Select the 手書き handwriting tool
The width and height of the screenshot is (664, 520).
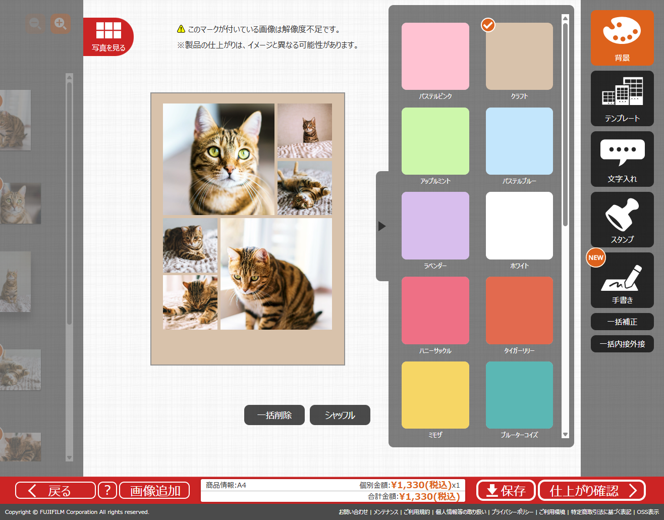[622, 280]
